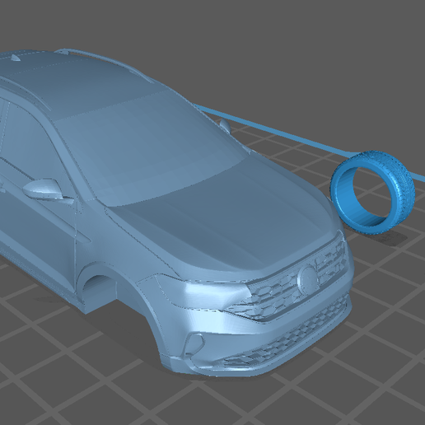The image size is (425, 425).
Task: Click the driver-side mirror on the car
Action: (x=44, y=189)
